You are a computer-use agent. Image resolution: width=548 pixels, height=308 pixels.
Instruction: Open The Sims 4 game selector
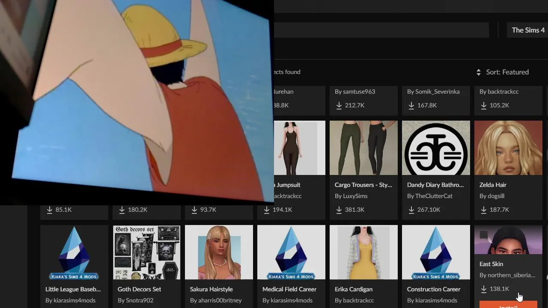click(528, 30)
